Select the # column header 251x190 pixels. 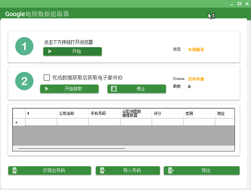[x=41, y=113]
